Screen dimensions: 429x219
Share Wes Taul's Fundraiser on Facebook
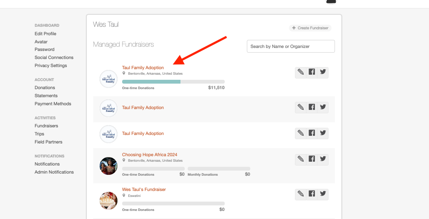click(312, 194)
